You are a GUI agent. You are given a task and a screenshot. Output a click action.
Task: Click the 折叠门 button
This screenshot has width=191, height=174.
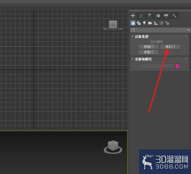click(x=148, y=52)
